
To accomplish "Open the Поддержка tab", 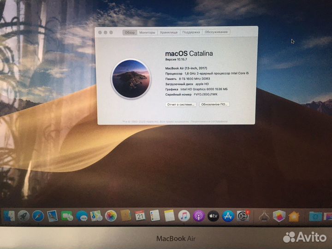I will (x=191, y=32).
